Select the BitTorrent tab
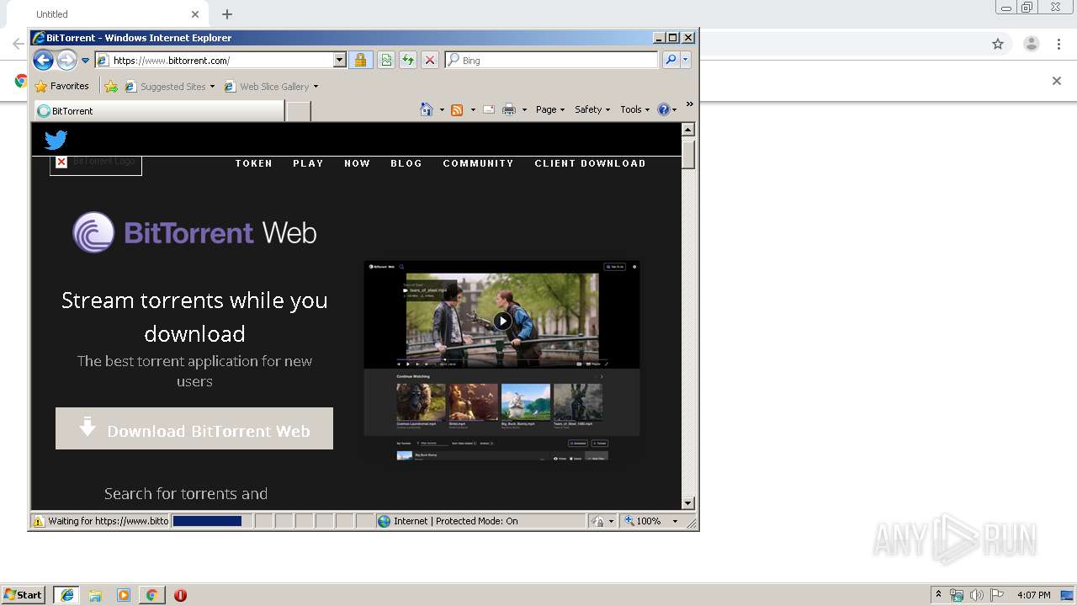Viewport: 1077px width, 606px height. [159, 111]
